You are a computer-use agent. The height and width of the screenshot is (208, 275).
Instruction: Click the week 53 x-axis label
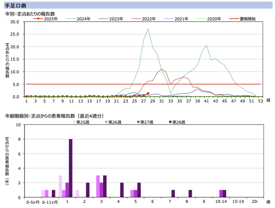coord(261,101)
